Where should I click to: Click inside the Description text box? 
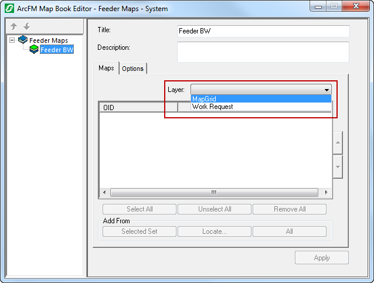point(263,52)
